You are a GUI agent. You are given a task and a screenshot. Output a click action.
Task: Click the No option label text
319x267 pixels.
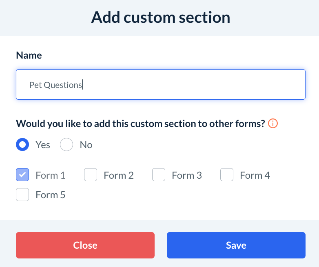click(86, 145)
